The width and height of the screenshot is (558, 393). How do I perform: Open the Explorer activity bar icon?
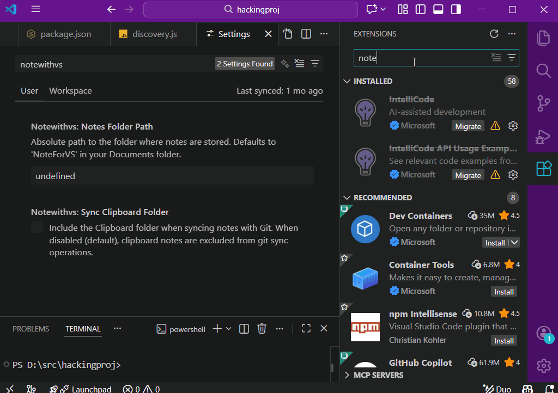(x=543, y=38)
